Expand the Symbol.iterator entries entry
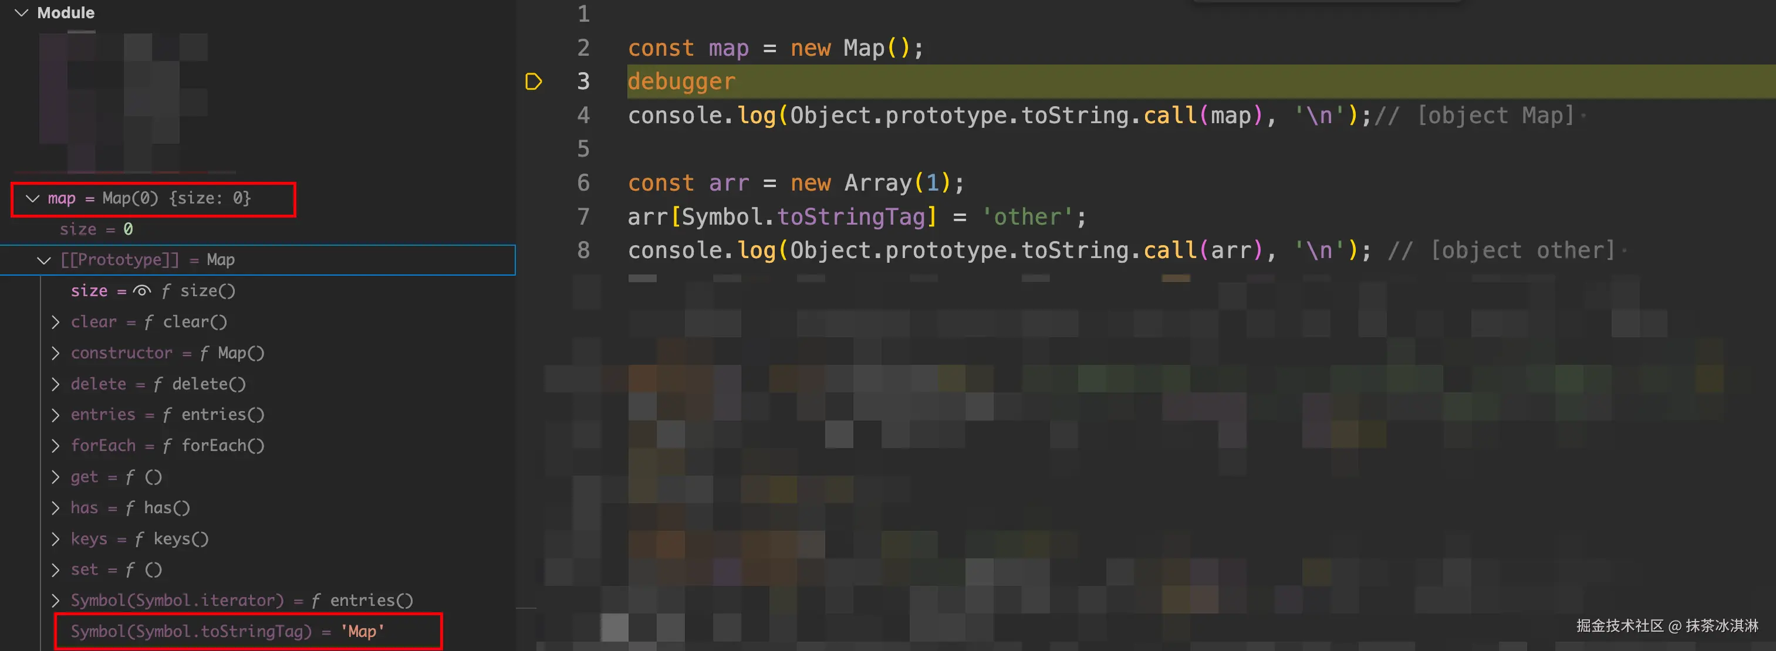The width and height of the screenshot is (1776, 651). point(56,600)
